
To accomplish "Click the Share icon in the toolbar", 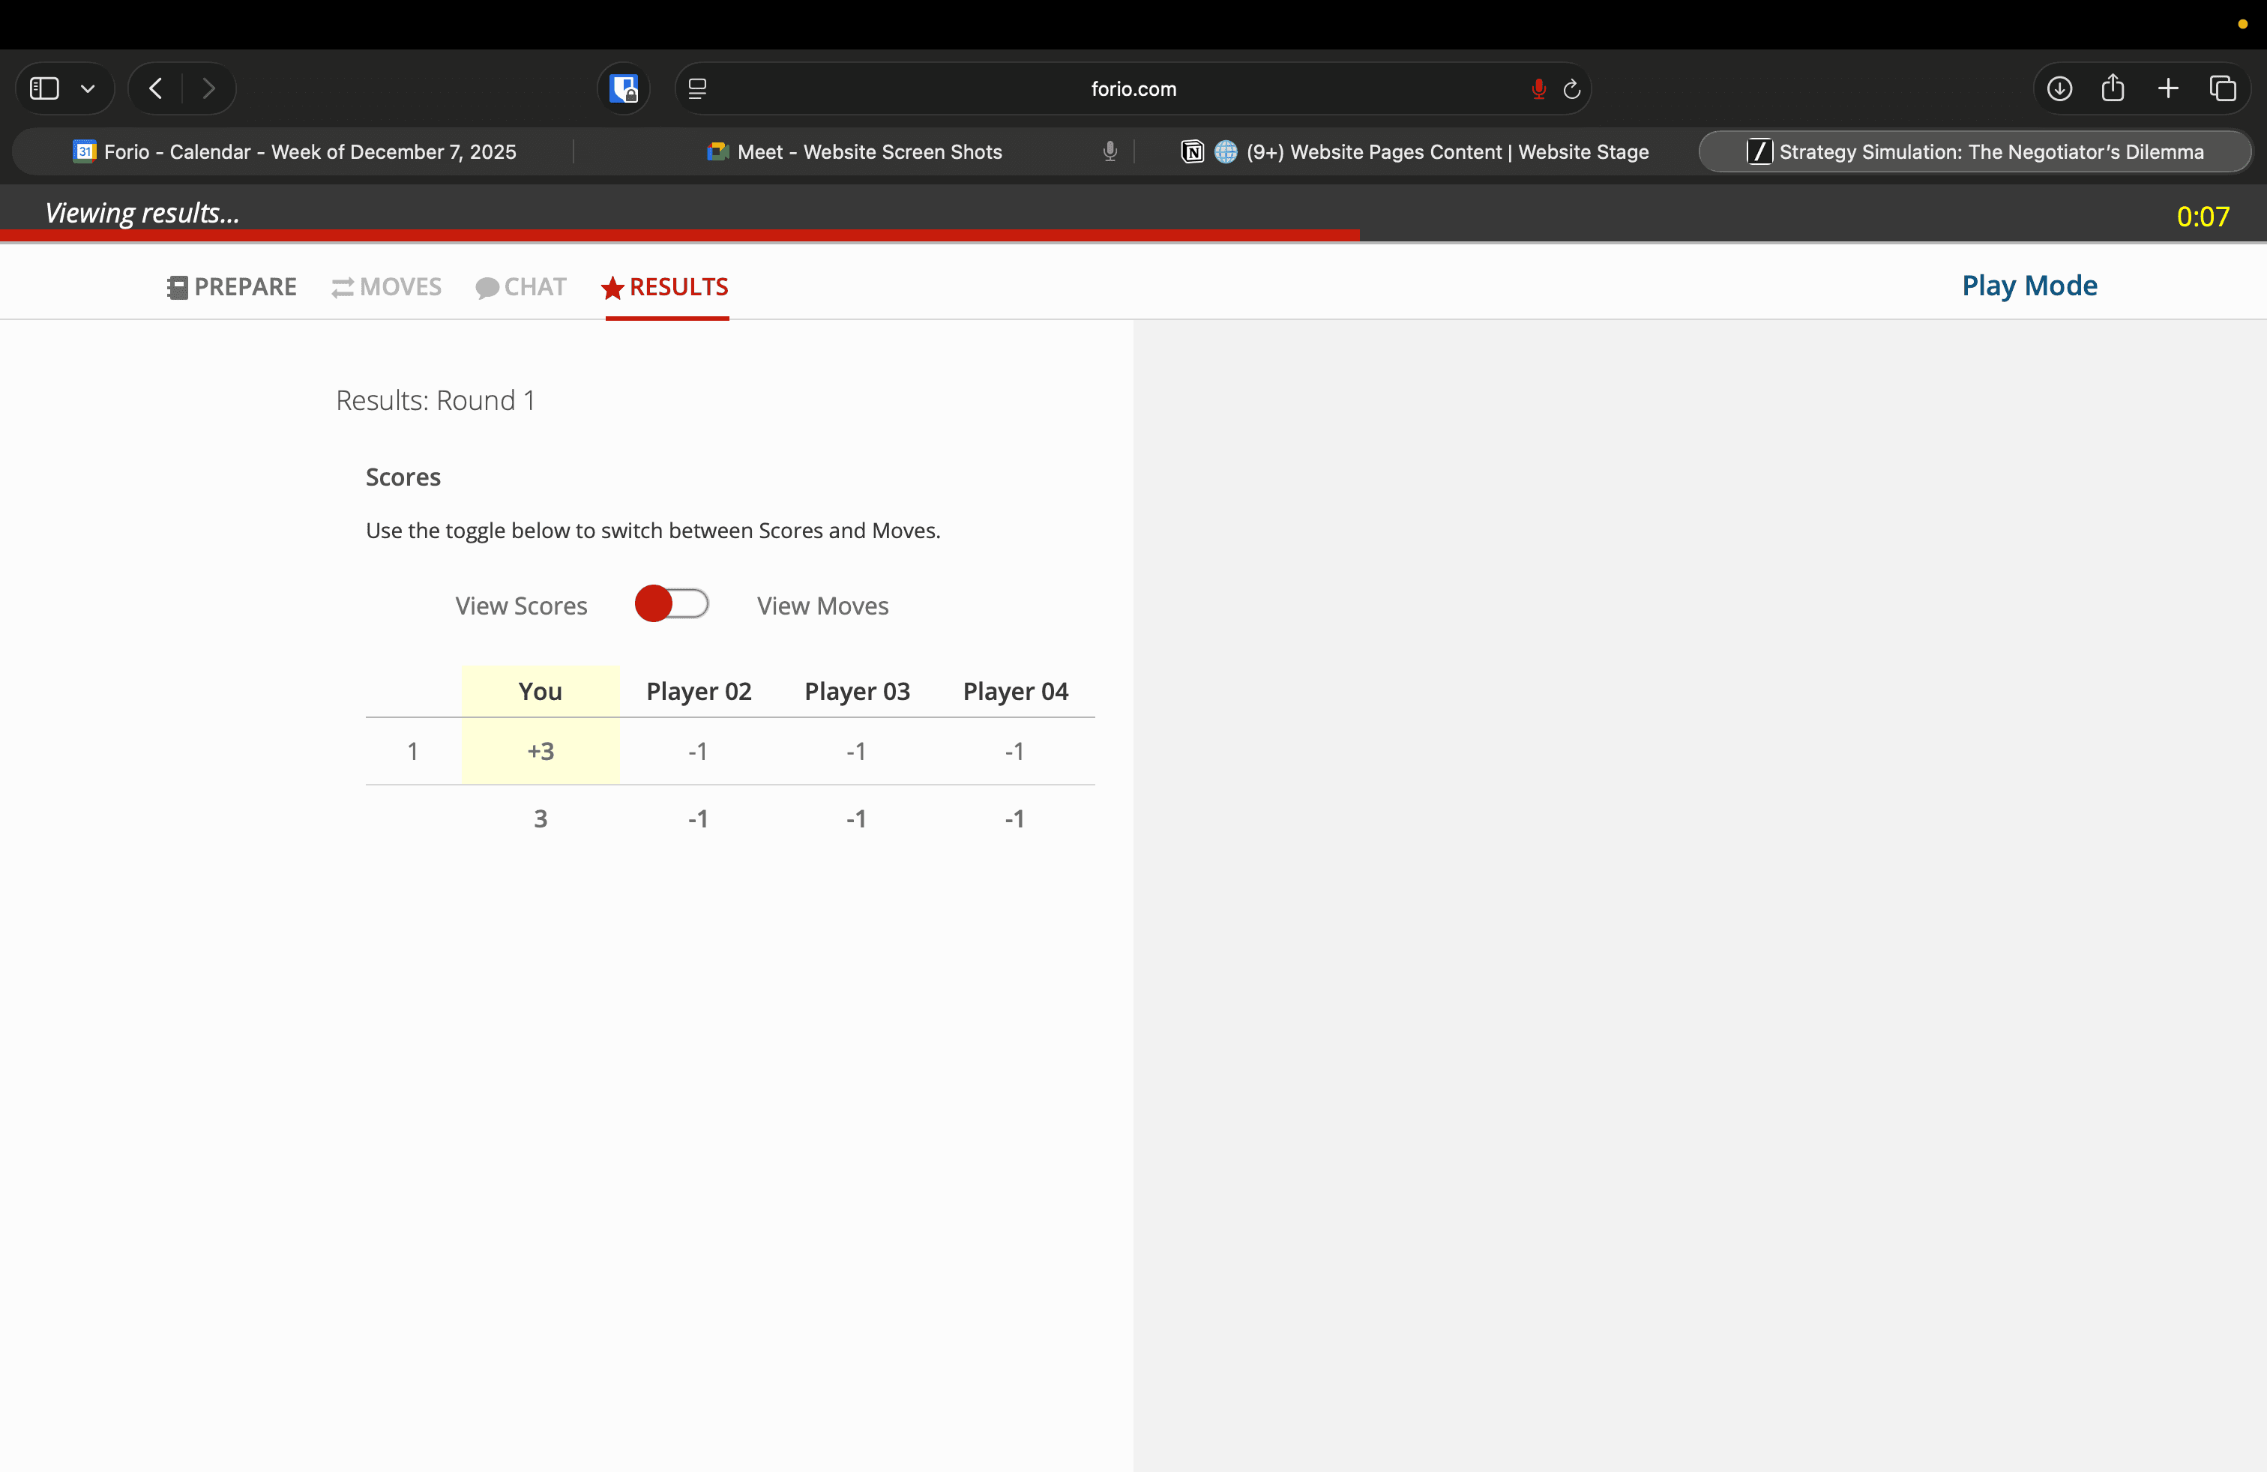I will pos(2113,88).
